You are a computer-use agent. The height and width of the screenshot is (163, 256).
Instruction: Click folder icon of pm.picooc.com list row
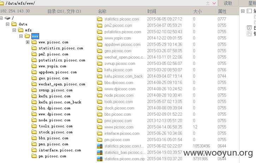click(x=99, y=140)
